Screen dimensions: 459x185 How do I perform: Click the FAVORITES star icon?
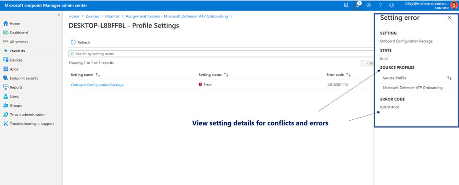point(5,50)
